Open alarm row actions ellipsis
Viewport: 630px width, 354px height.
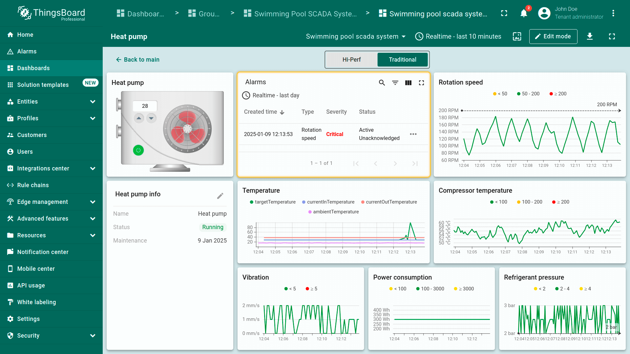(413, 134)
